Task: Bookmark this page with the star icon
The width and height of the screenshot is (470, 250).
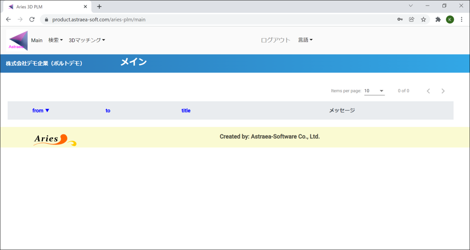Action: pyautogui.click(x=423, y=19)
